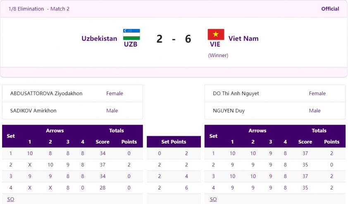Click the SO abbreviation in Viet Nam table
The image size is (348, 204).
(x=213, y=199)
